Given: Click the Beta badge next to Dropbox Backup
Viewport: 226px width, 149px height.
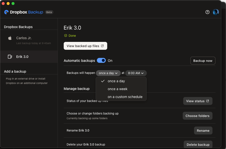Looking at the screenshot, I should click(x=49, y=12).
